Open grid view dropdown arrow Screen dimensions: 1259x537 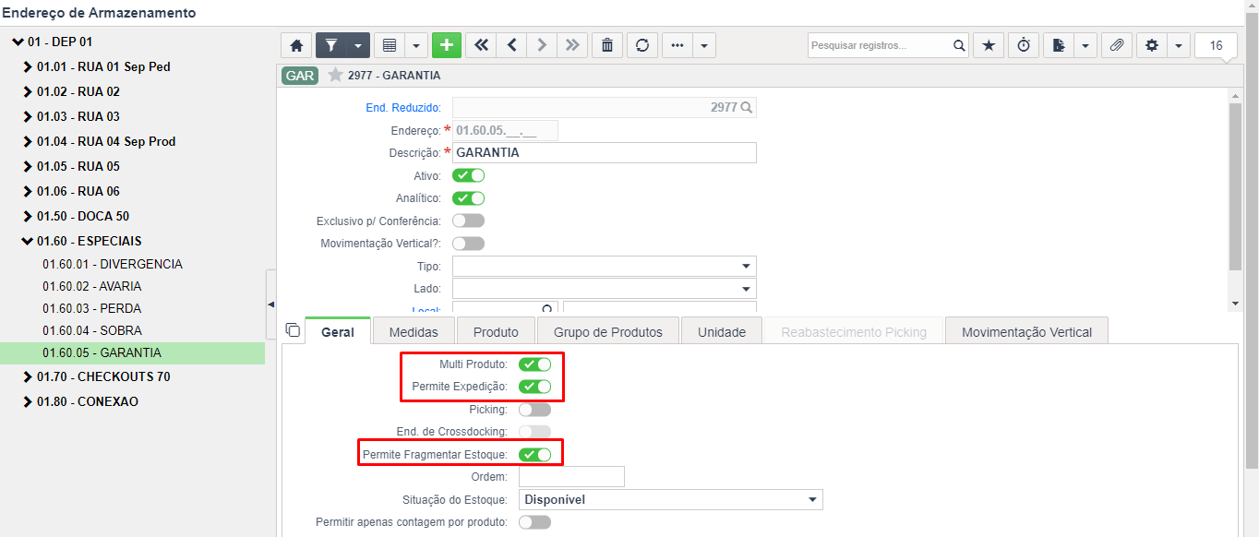pyautogui.click(x=415, y=44)
